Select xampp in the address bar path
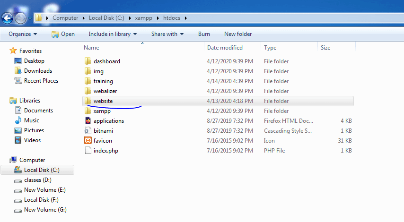Screen dimensions: 404x222 tap(143, 18)
